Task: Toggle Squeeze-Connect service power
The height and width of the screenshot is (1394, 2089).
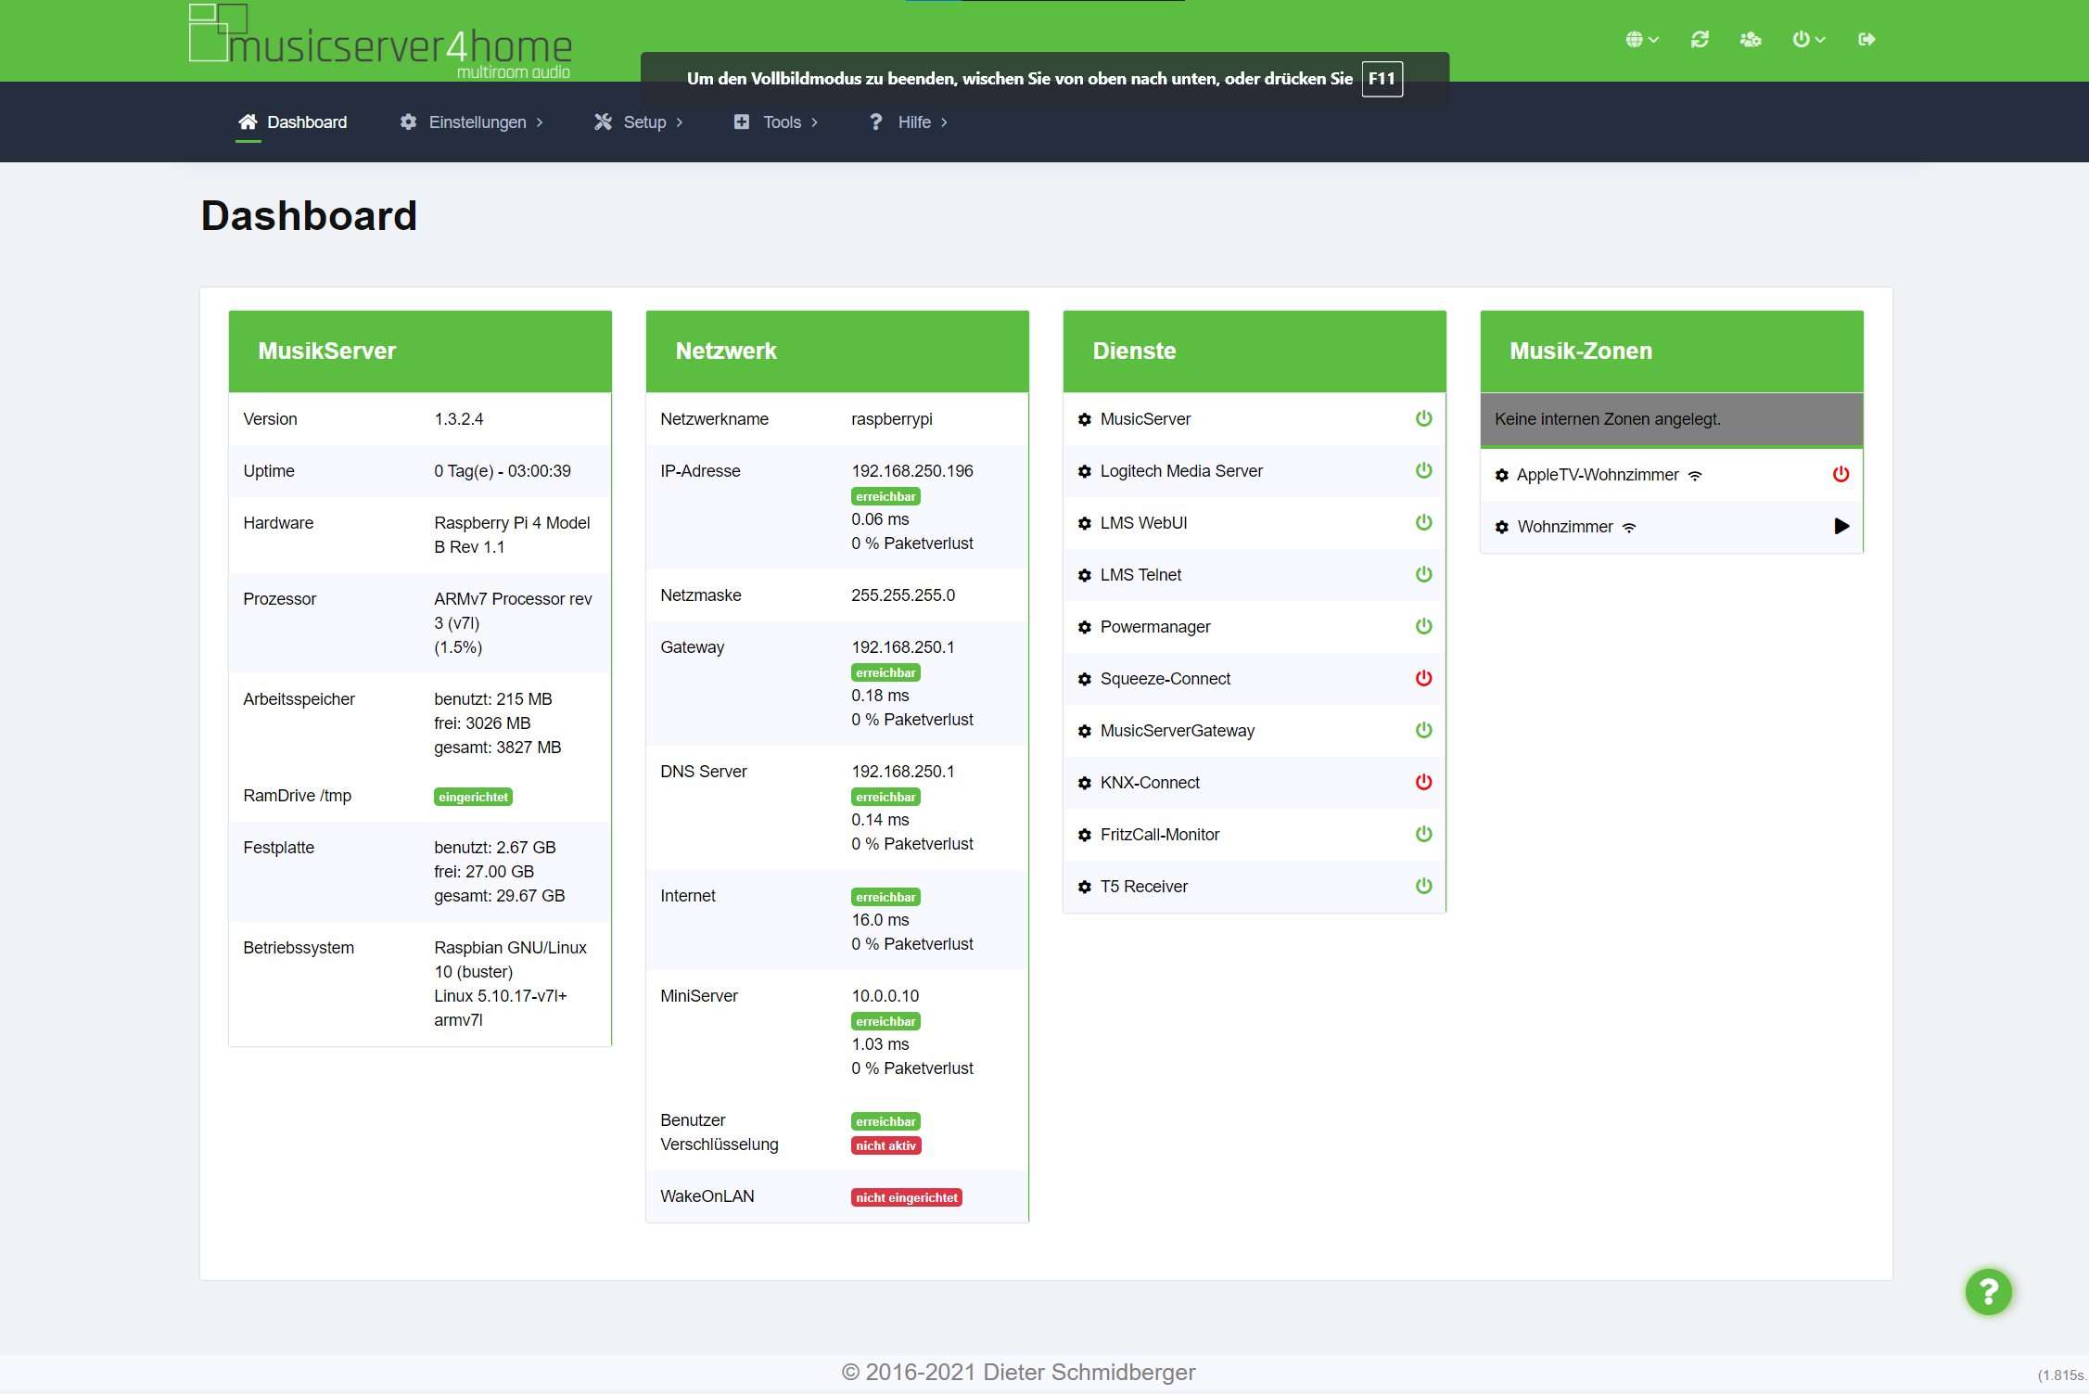Action: click(x=1423, y=678)
